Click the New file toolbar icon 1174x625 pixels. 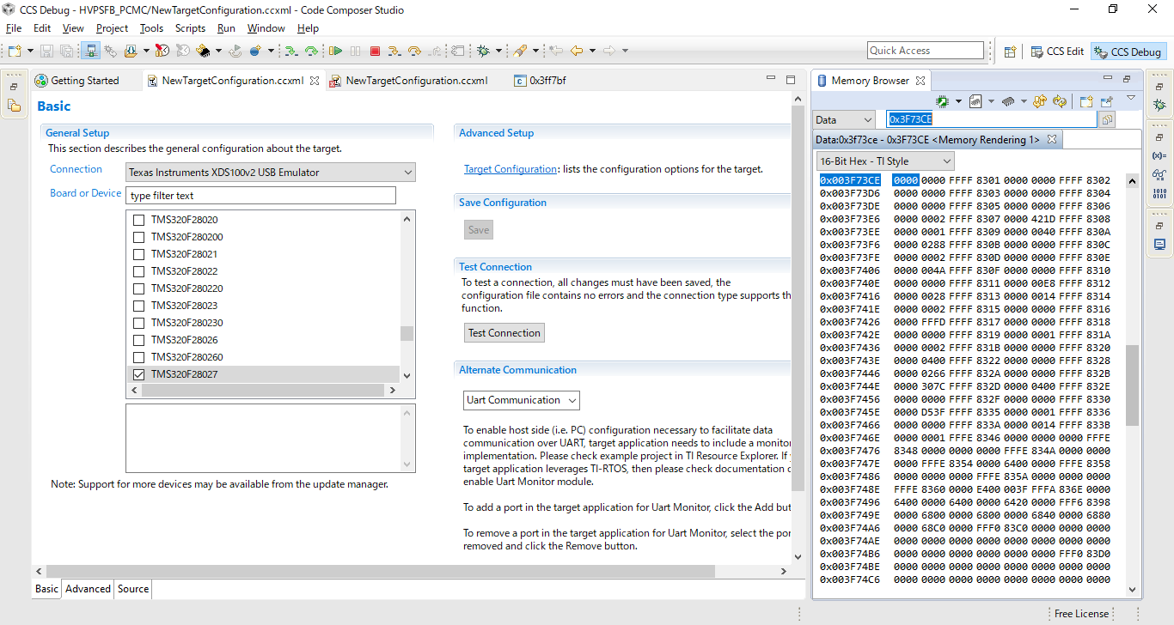coord(14,51)
